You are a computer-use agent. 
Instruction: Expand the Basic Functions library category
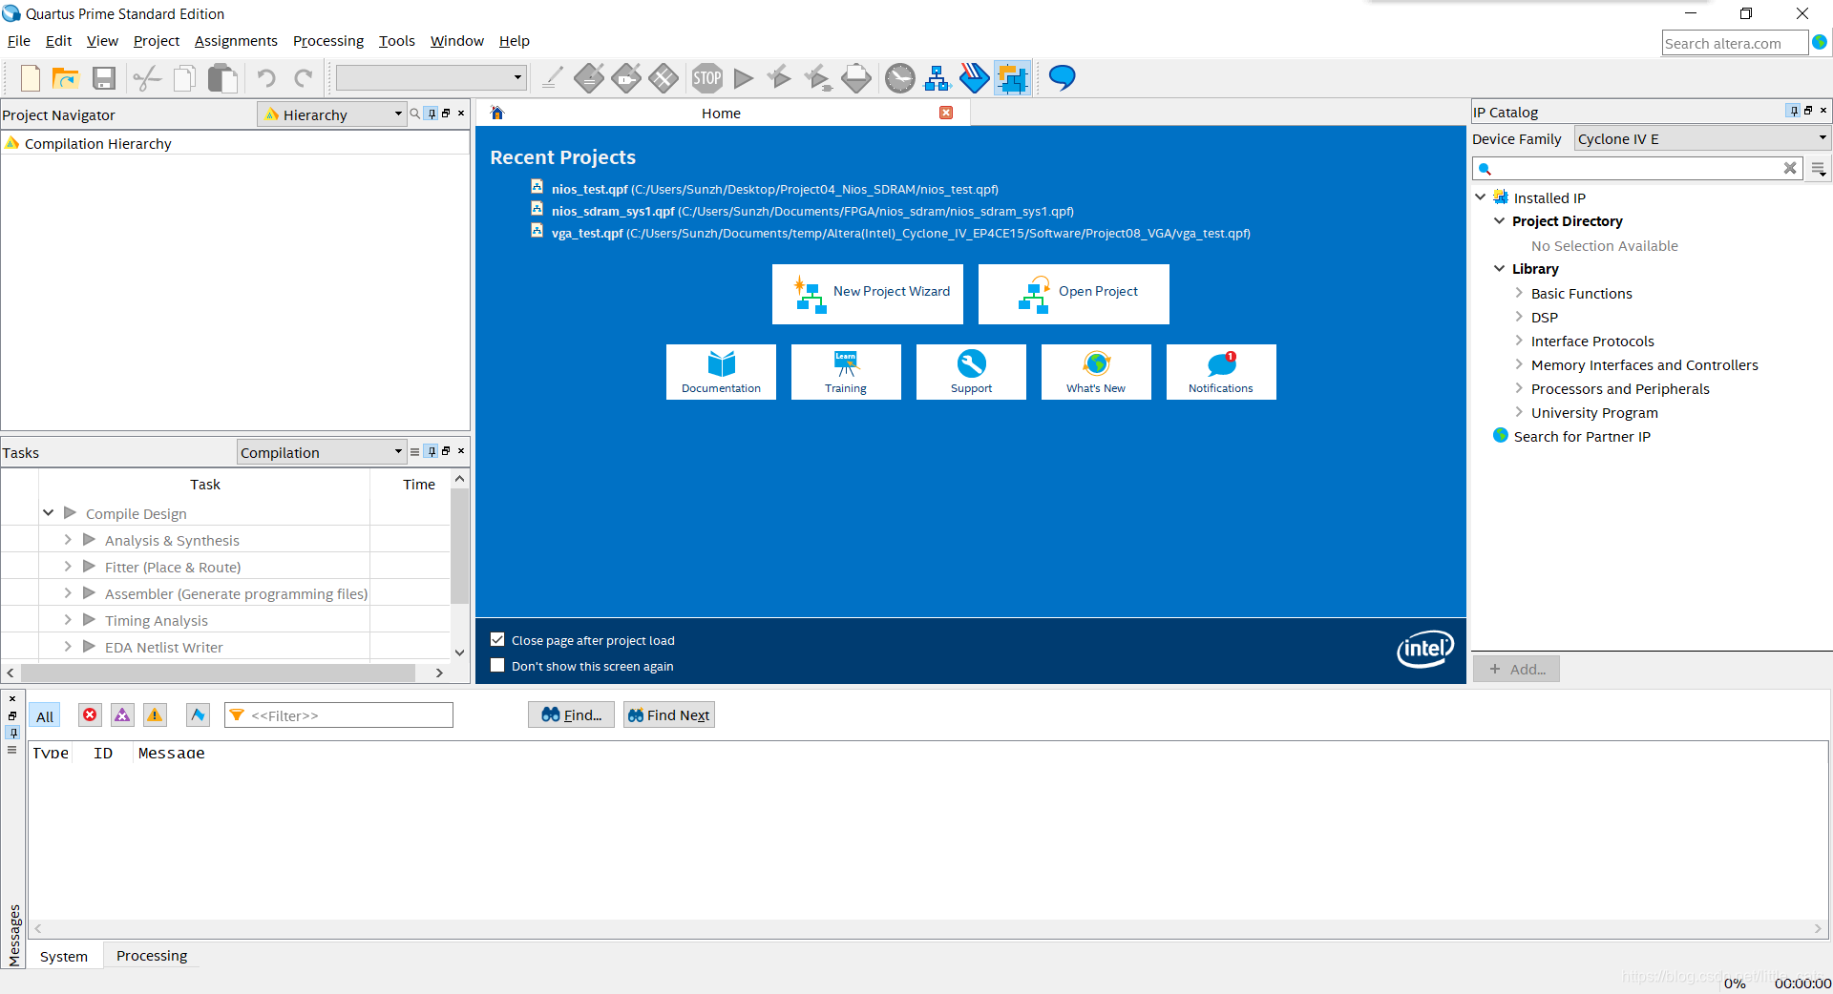[1519, 293]
